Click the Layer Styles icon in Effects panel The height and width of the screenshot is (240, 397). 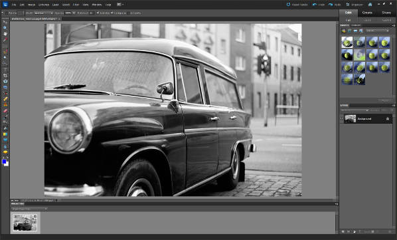pyautogui.click(x=349, y=31)
